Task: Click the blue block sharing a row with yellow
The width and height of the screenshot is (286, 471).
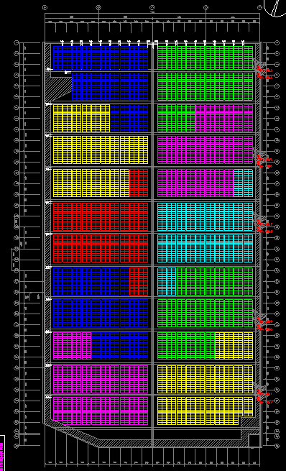Action: (129, 118)
